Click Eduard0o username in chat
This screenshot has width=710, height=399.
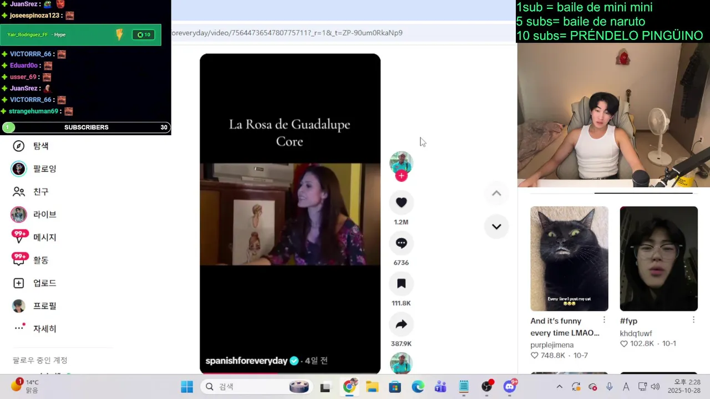(x=24, y=65)
